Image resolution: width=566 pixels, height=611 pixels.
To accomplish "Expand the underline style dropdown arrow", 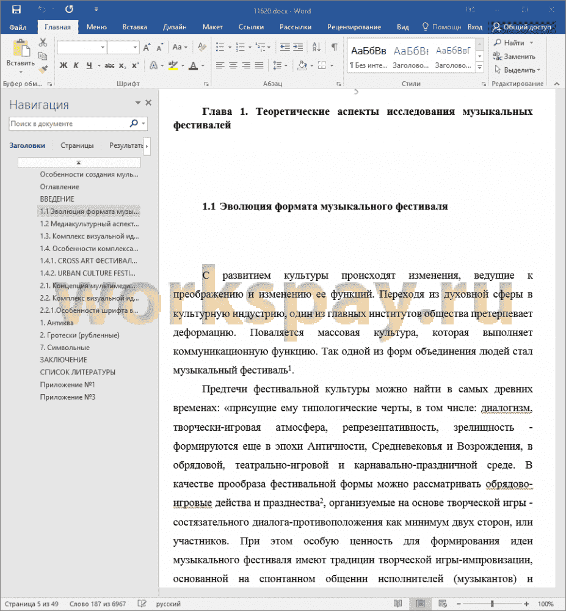I will pos(99,66).
